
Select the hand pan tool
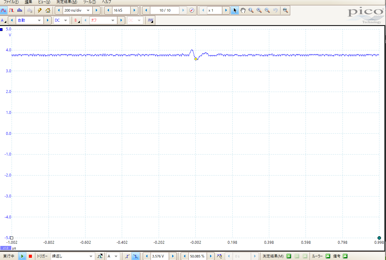[x=243, y=10]
